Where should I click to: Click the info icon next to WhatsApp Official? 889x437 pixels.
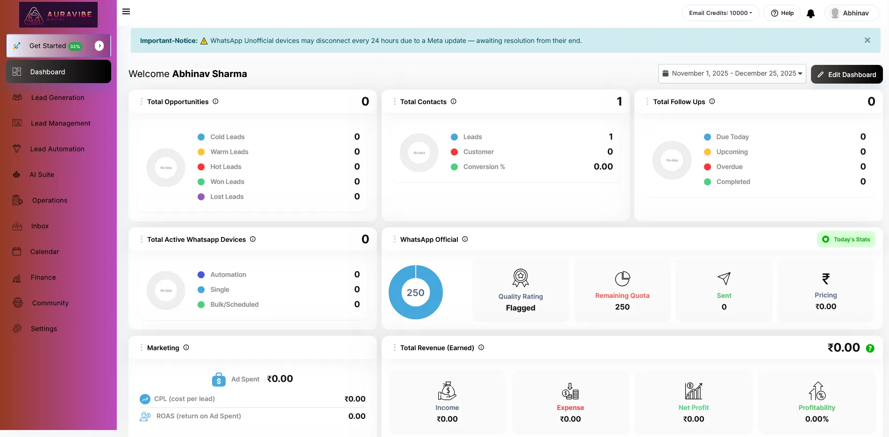465,239
